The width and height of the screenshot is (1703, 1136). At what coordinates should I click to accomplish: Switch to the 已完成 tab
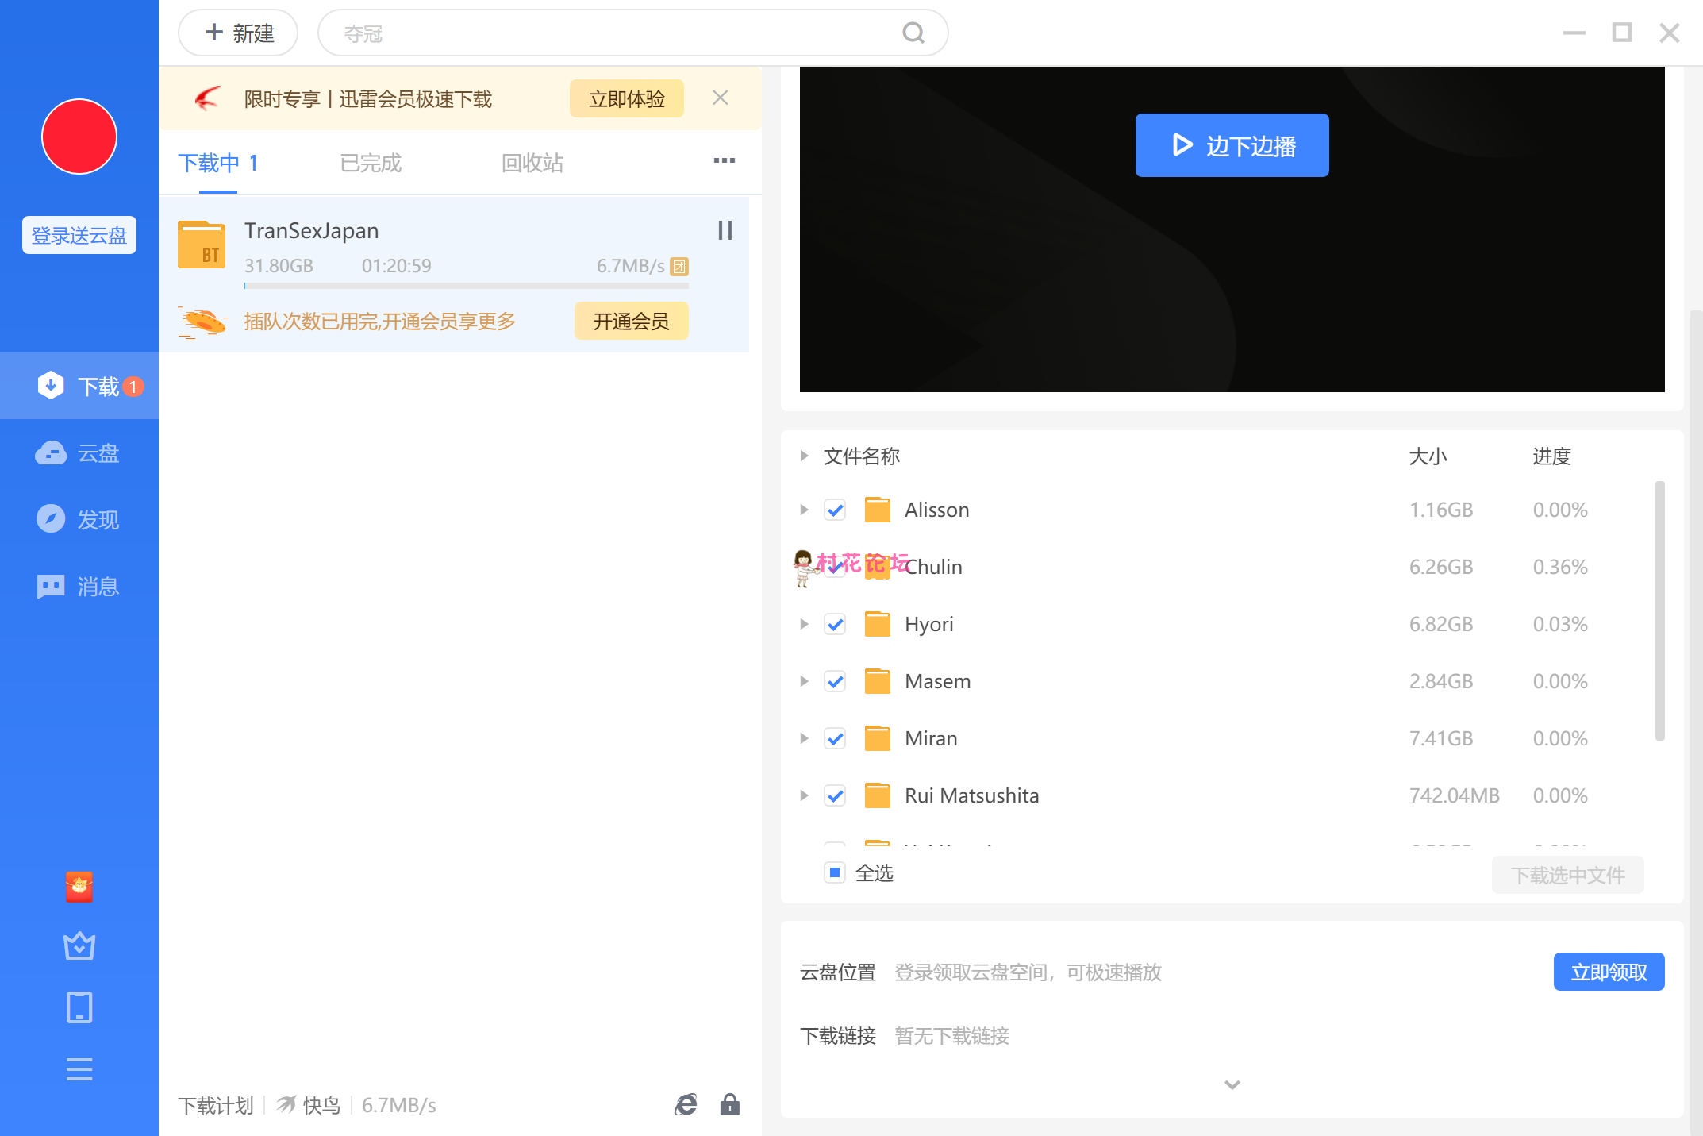point(371,163)
